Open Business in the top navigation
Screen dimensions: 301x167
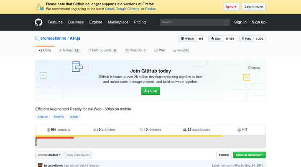(76, 22)
